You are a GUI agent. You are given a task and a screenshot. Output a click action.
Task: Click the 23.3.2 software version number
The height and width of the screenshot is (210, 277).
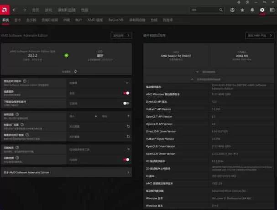[32, 55]
